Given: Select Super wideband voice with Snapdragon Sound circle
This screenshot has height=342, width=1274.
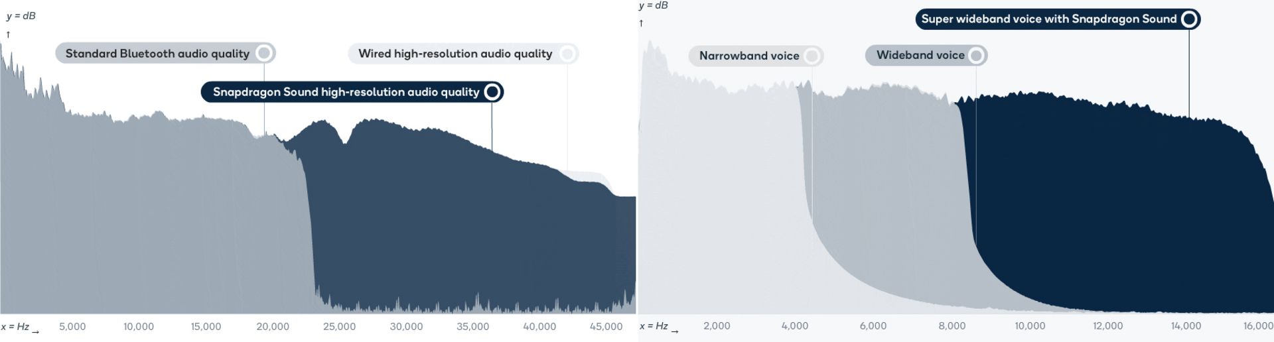Looking at the screenshot, I should coord(1189,19).
